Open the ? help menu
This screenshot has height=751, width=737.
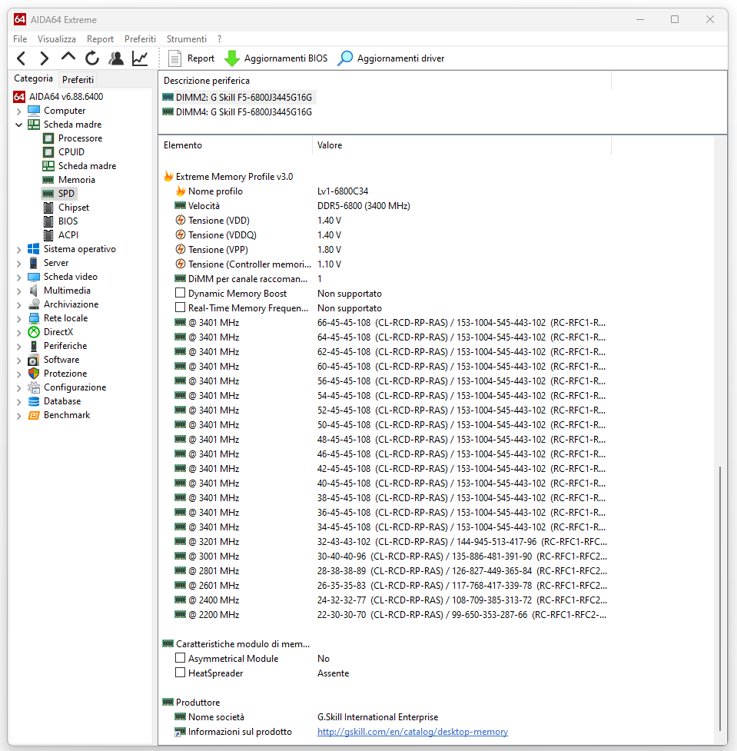(x=219, y=38)
